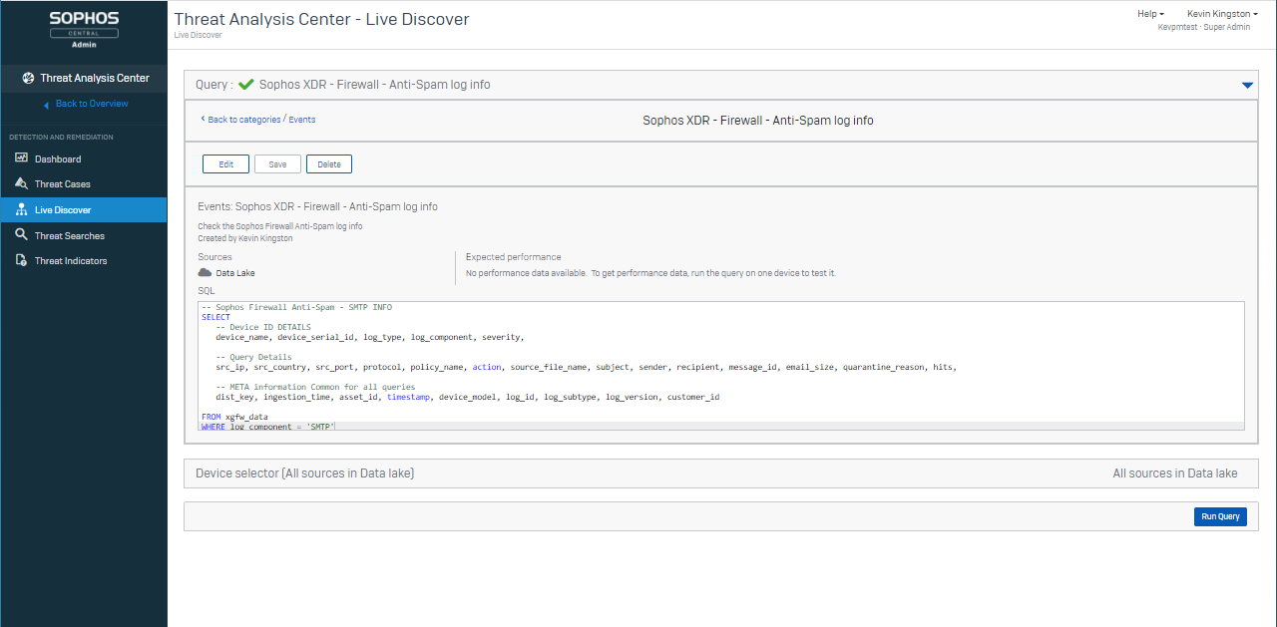The image size is (1277, 627).
Task: Click the Dashboard chart icon
Action: pos(21,158)
